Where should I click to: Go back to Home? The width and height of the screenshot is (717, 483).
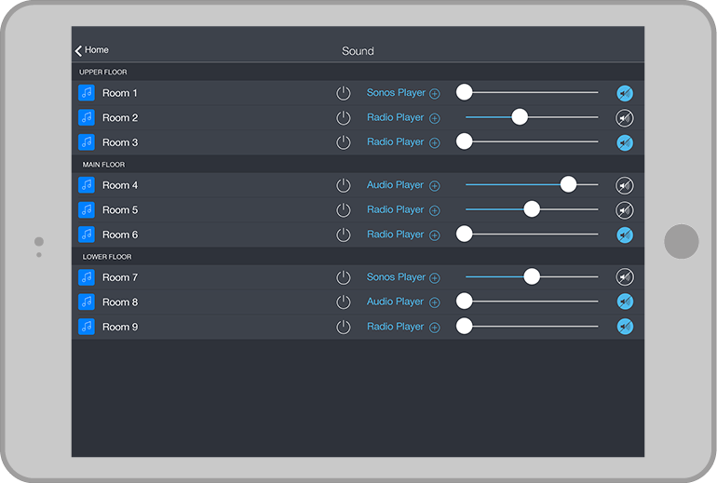92,50
